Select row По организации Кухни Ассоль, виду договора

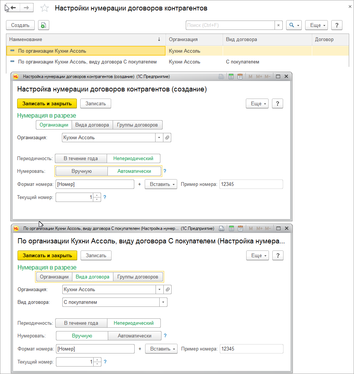tap(178, 62)
